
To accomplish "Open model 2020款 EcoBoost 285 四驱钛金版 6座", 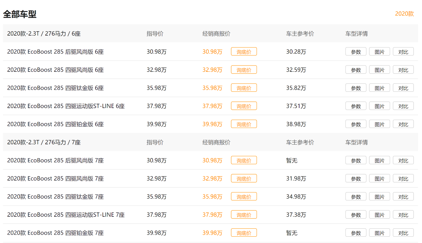I will tap(56, 88).
